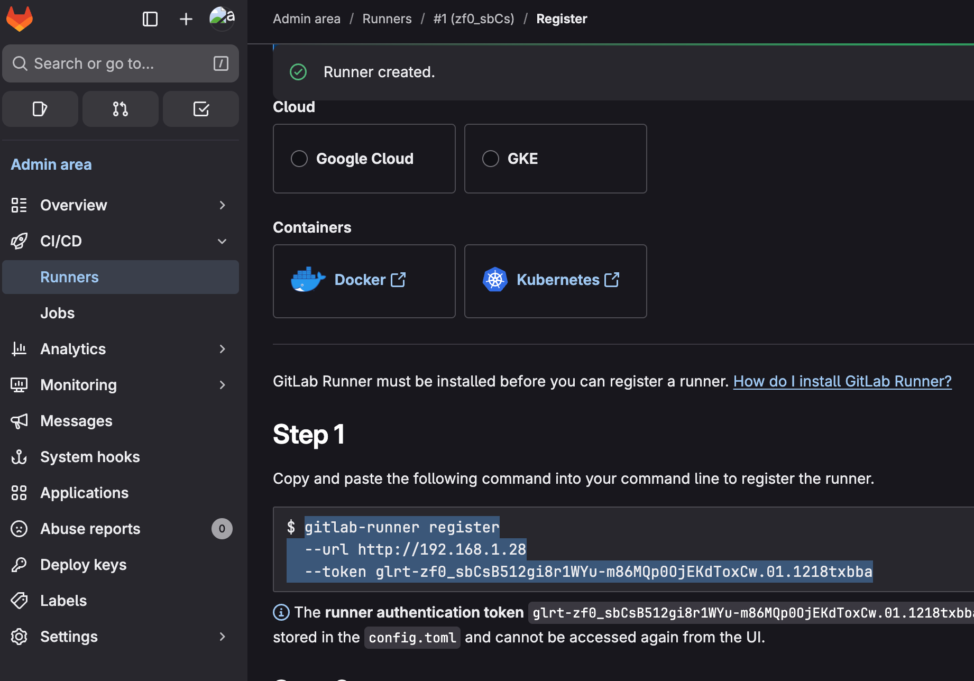Click the Docker whale logo
974x681 pixels.
[x=308, y=280]
